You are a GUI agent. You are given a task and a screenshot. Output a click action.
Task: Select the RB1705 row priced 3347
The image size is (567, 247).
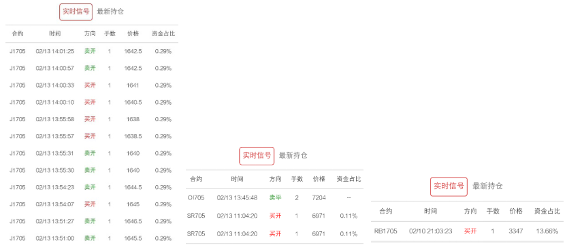(x=467, y=231)
